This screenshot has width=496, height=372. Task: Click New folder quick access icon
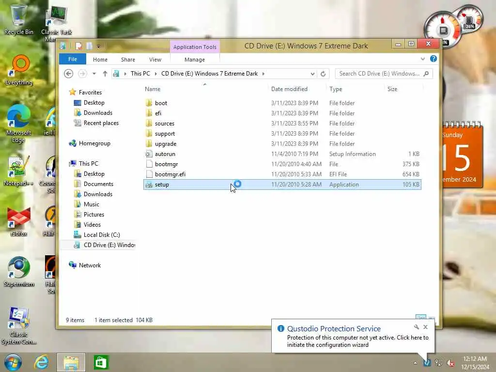(x=90, y=46)
